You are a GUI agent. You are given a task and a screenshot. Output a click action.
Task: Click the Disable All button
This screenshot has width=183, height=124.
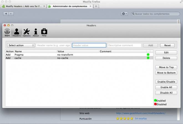click(166, 93)
